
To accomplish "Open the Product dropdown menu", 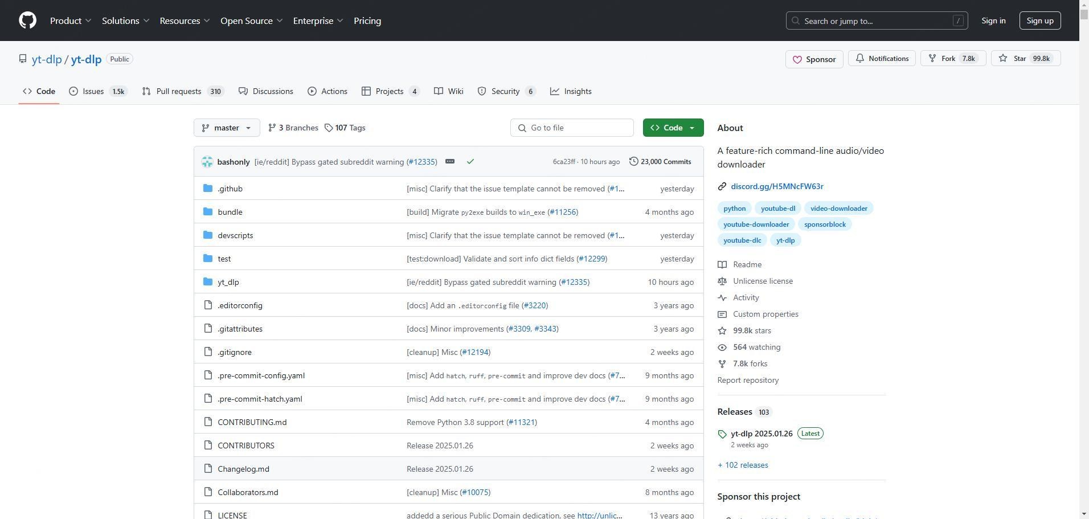I will coord(71,21).
